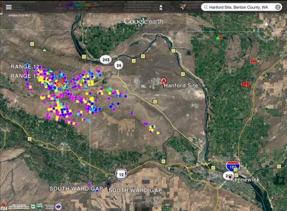The image size is (287, 211).
Task: Select the yellow square marker closest to route 24 shield
Action: 134,60
